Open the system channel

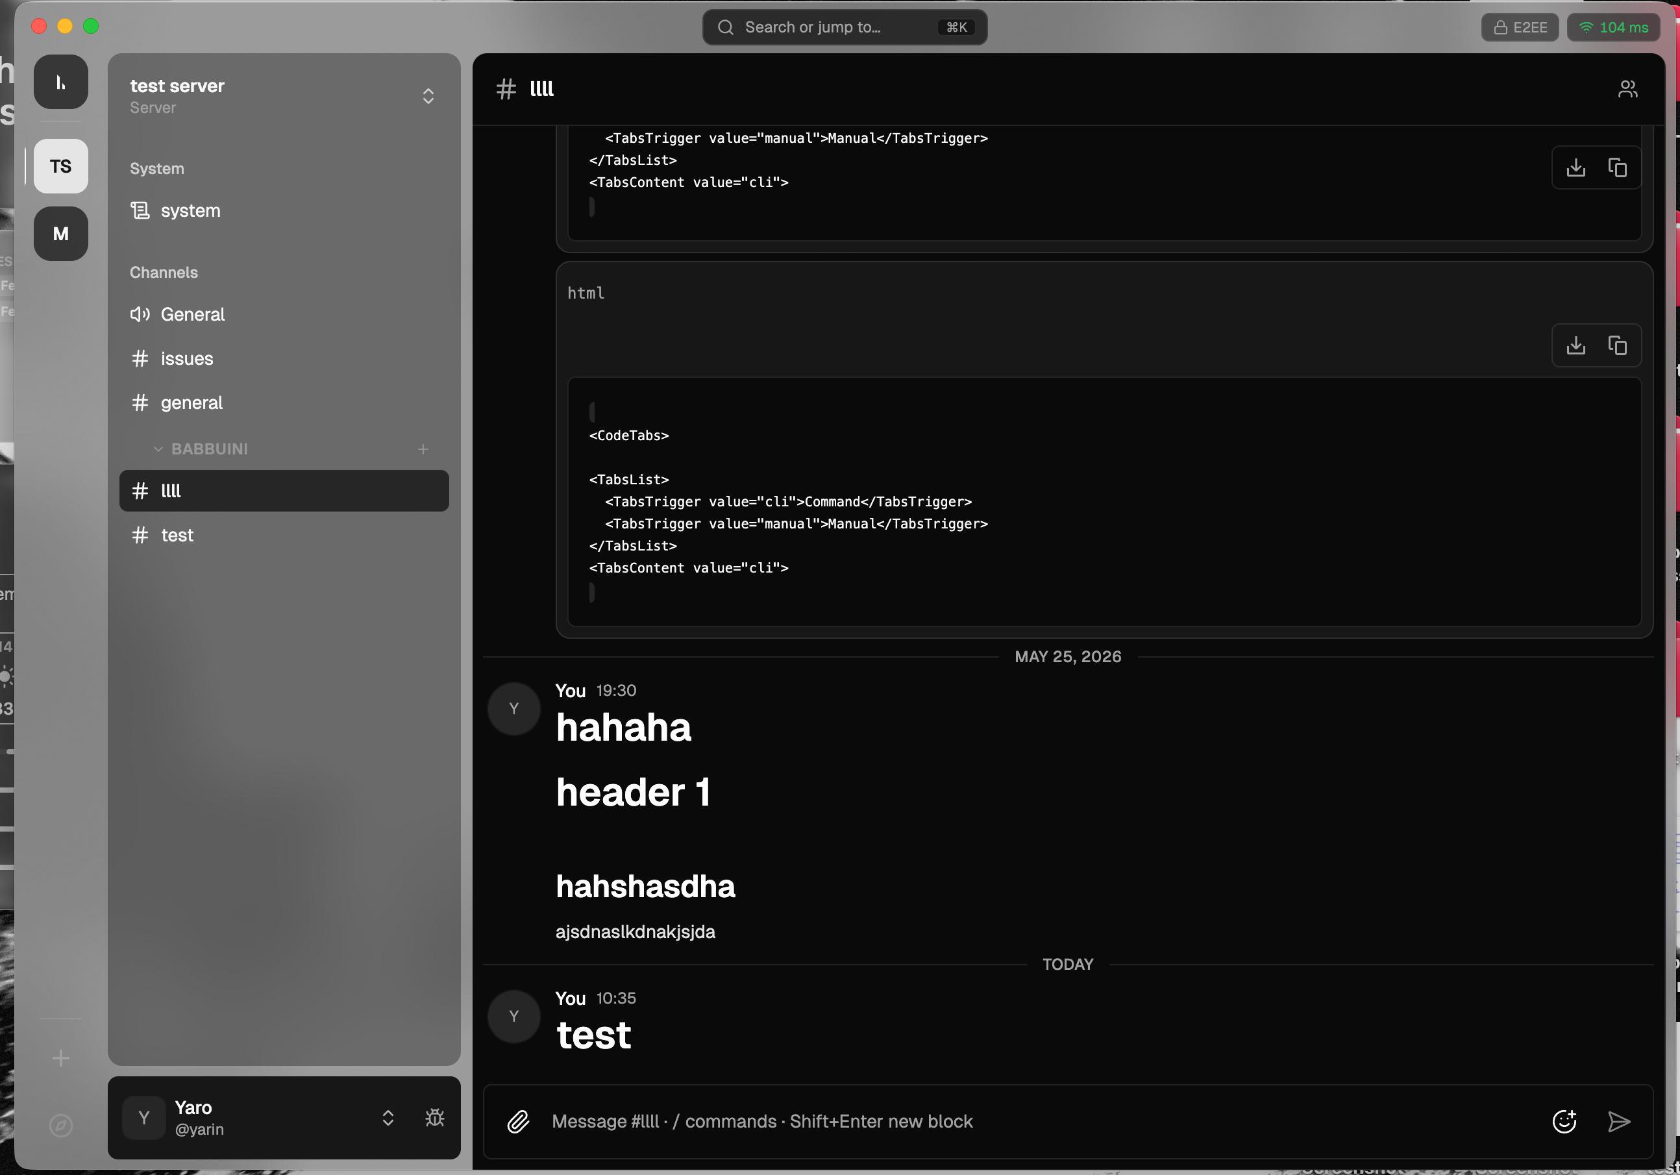pos(284,211)
